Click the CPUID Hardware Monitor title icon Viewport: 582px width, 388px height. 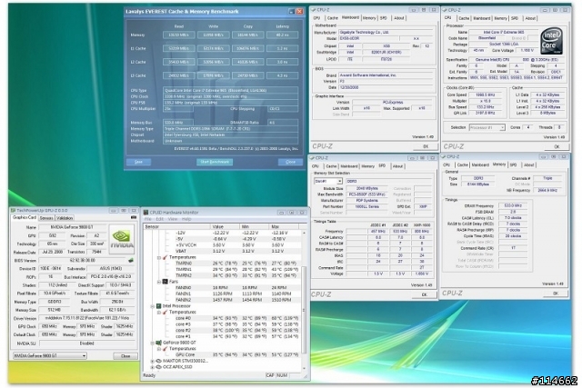(x=145, y=213)
